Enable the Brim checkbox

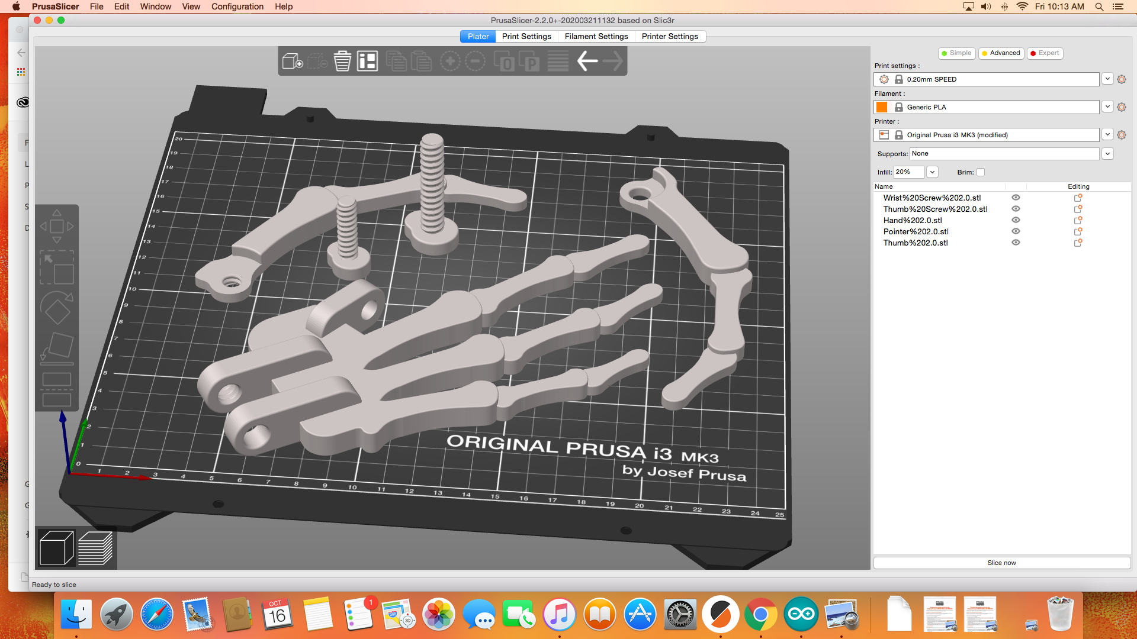981,172
